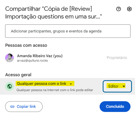Click the green globe access icon
The width and height of the screenshot is (135, 117).
(10, 86)
